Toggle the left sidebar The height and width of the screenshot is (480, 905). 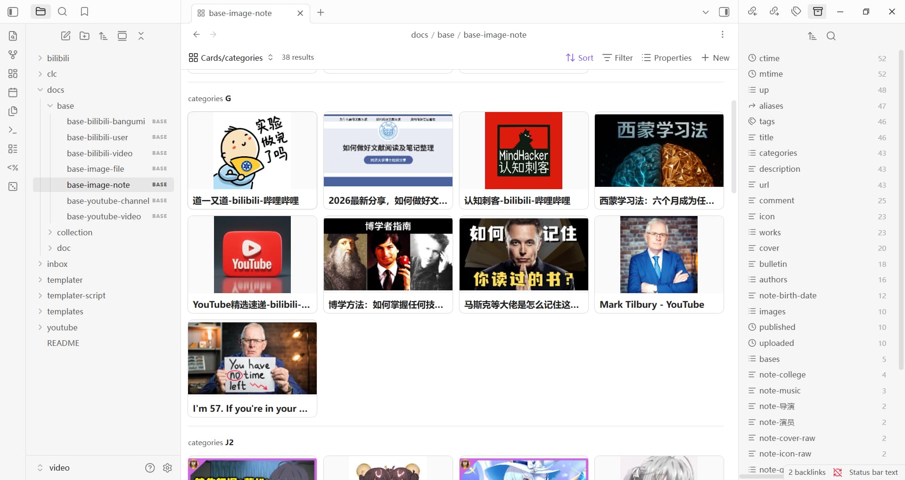coord(13,12)
